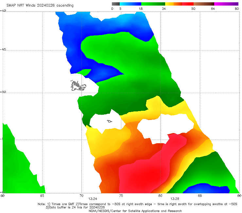Click the swath time label '13:26'

click(x=175, y=199)
